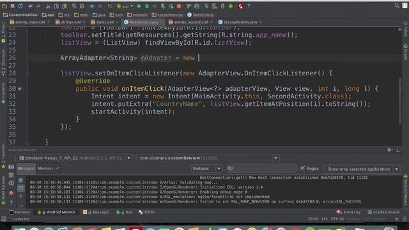Image resolution: width=409 pixels, height=230 pixels.
Task: Click the UTF-8 encoding status bar entry
Action: coord(337,218)
